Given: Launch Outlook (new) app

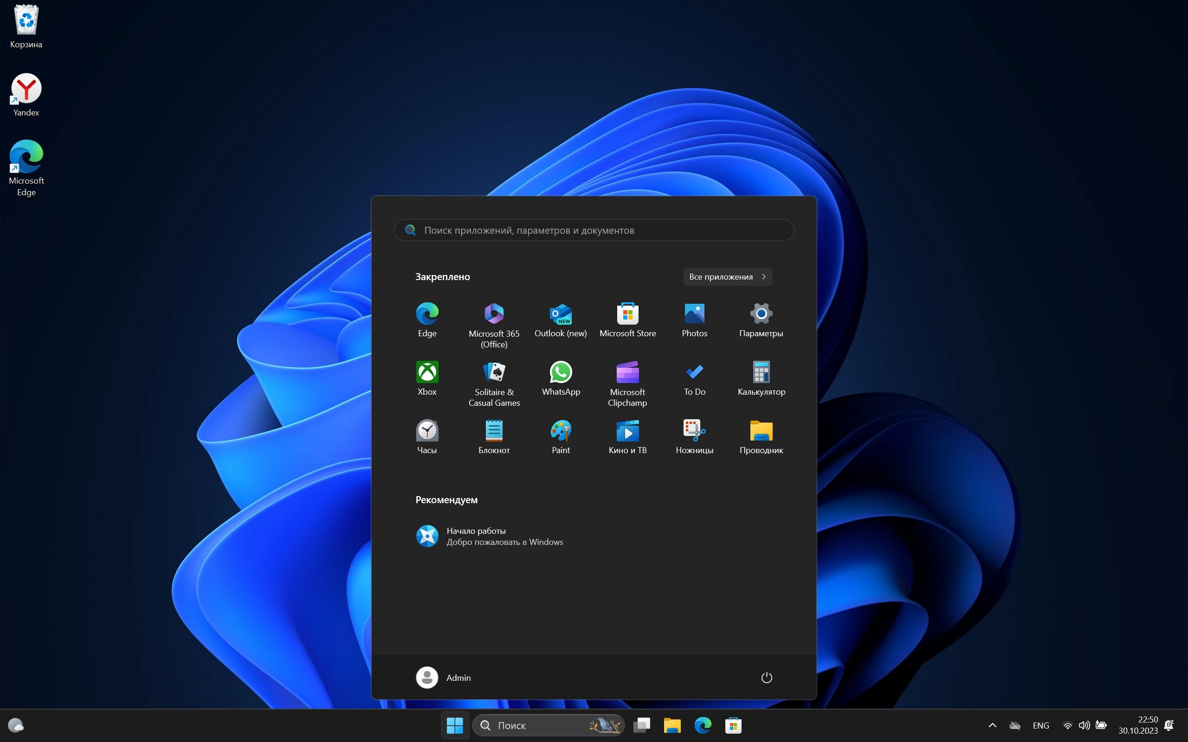Looking at the screenshot, I should click(x=561, y=320).
